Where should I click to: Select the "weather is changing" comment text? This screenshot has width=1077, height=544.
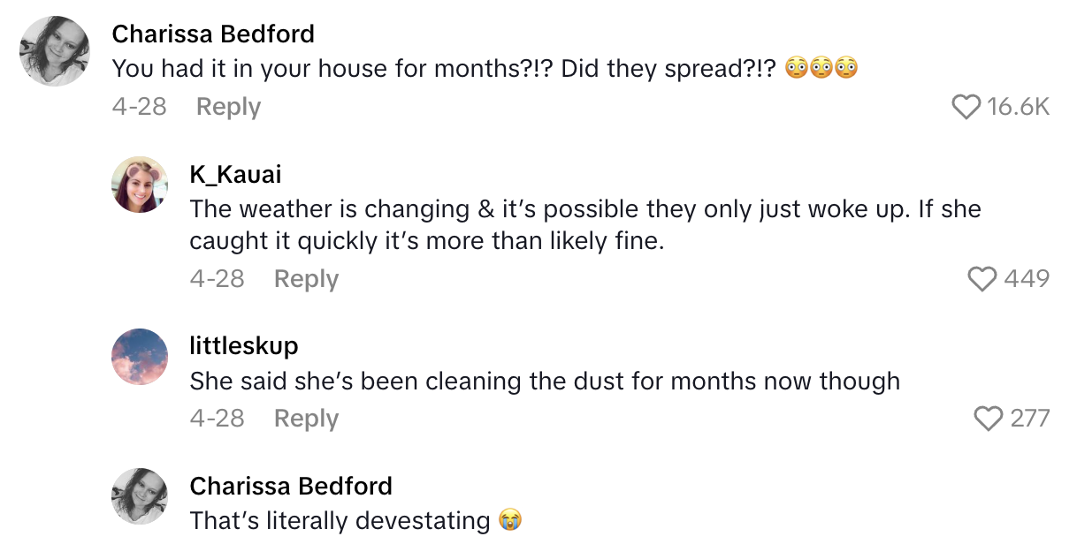(x=584, y=224)
